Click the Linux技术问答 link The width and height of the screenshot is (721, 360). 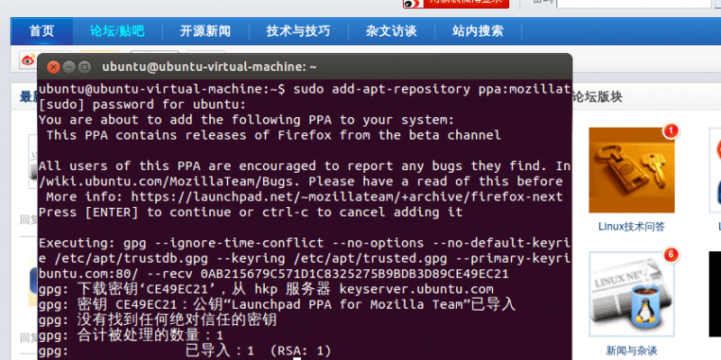pyautogui.click(x=632, y=227)
